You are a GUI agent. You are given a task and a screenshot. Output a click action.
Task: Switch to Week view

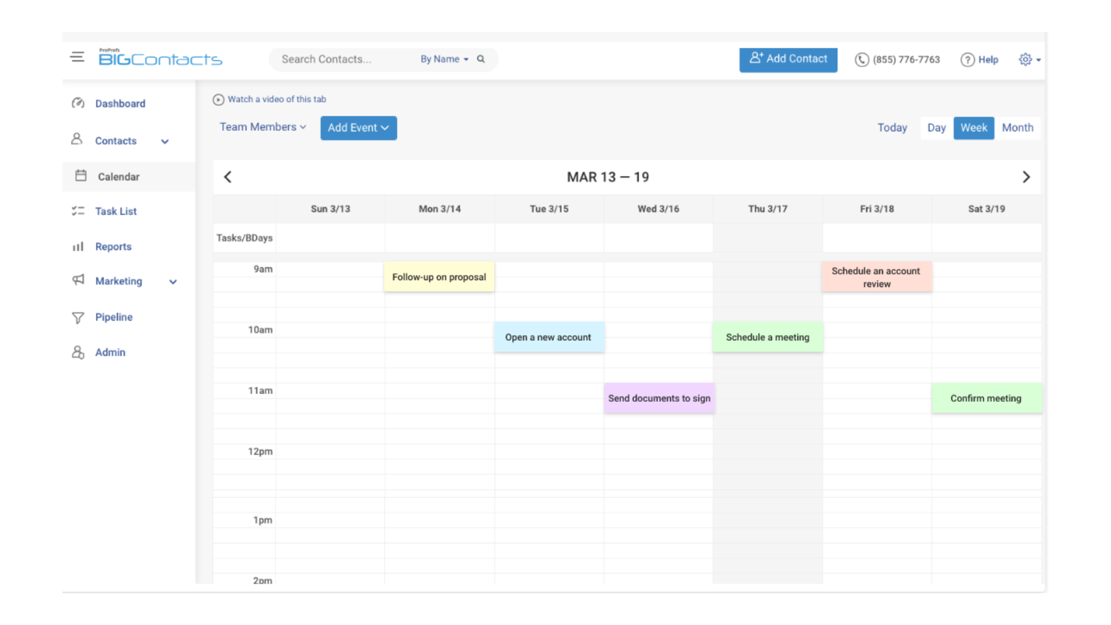974,128
